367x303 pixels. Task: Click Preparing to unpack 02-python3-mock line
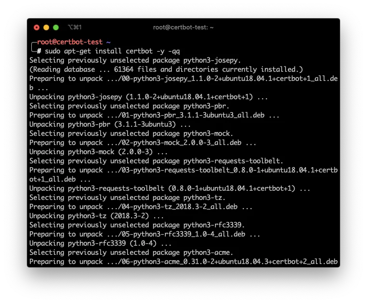(x=143, y=143)
